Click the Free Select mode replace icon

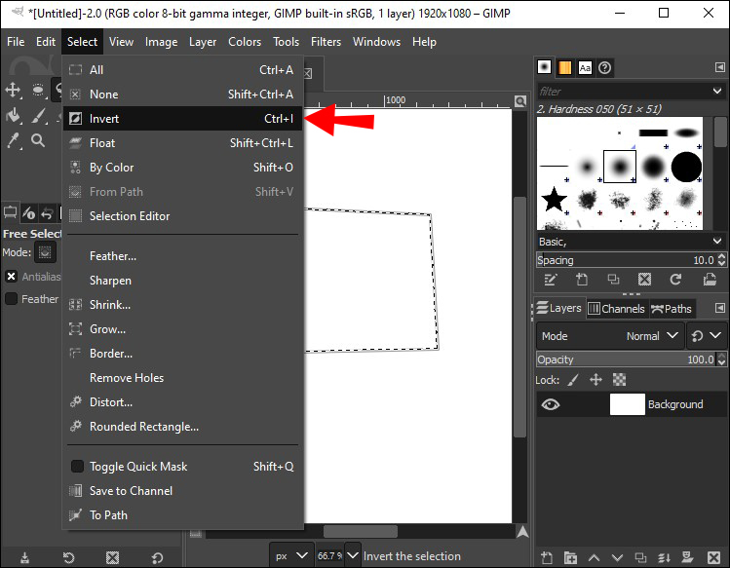(45, 252)
